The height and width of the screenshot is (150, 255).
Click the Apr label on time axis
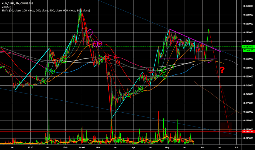click(x=133, y=148)
